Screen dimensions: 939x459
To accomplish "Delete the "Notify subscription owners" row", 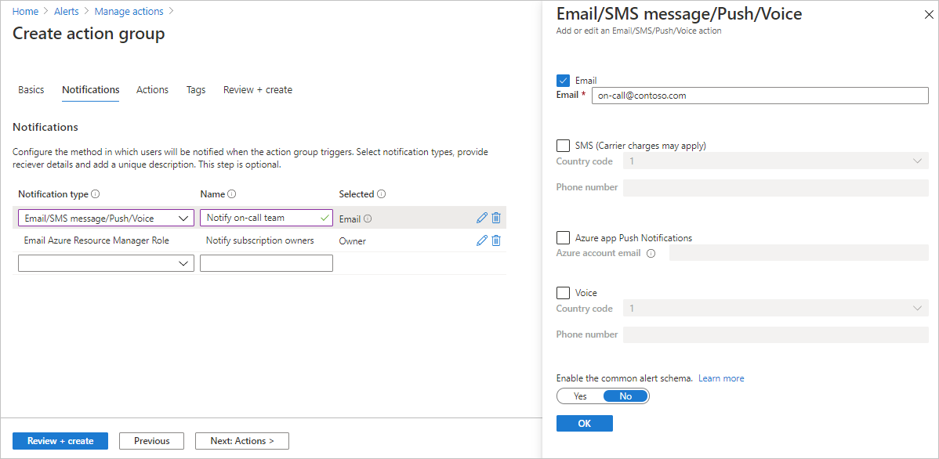I will 495,240.
